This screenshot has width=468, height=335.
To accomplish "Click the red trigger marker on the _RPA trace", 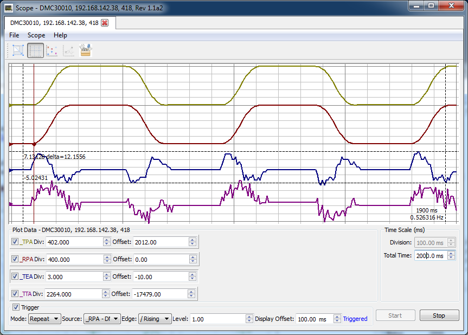I will [x=34, y=144].
